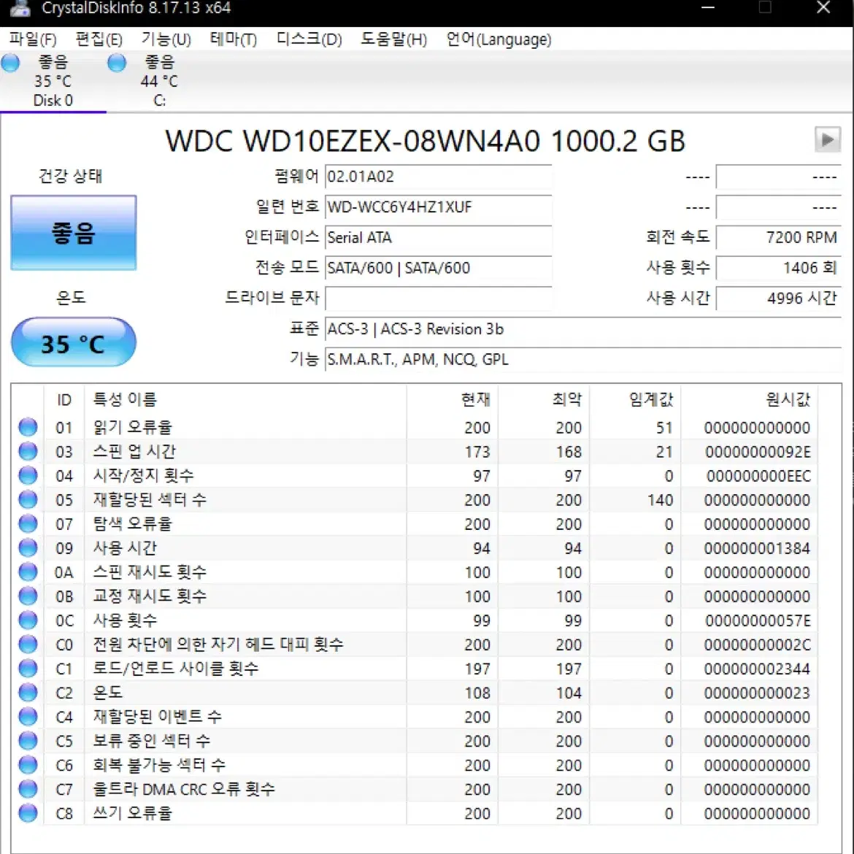854x854 pixels.
Task: Click the 7200 RPM rotation speed field
Action: pos(778,237)
